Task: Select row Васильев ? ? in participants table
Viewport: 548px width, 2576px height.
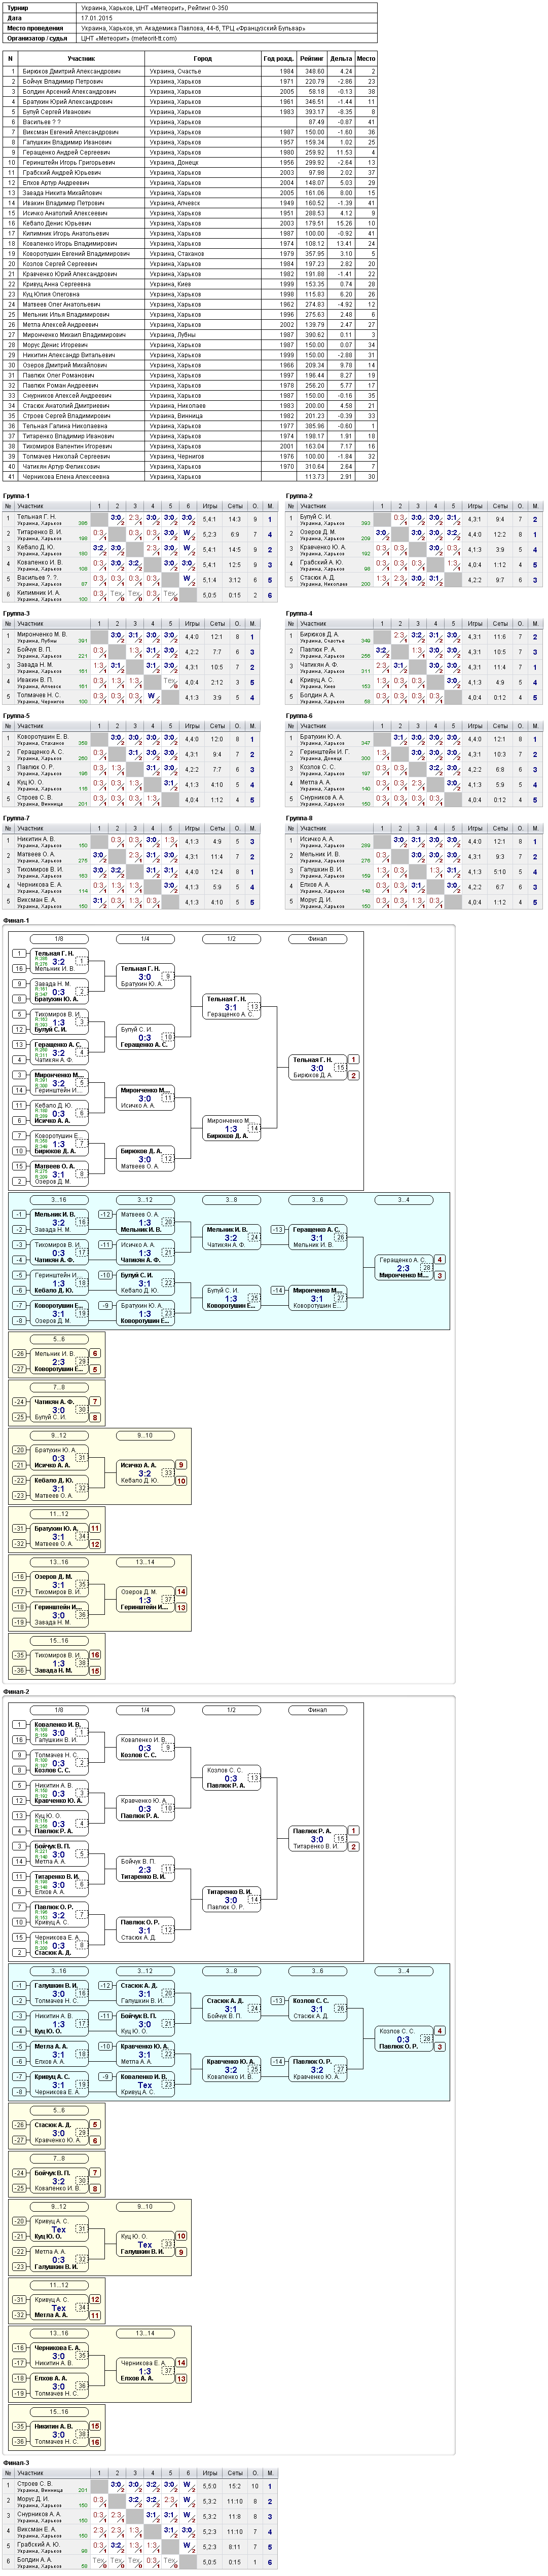Action: [190, 122]
